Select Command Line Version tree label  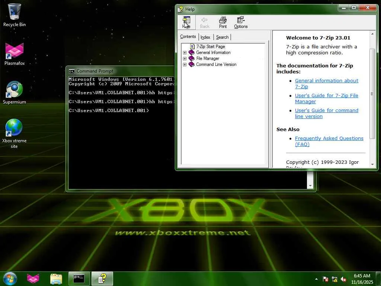click(x=216, y=64)
